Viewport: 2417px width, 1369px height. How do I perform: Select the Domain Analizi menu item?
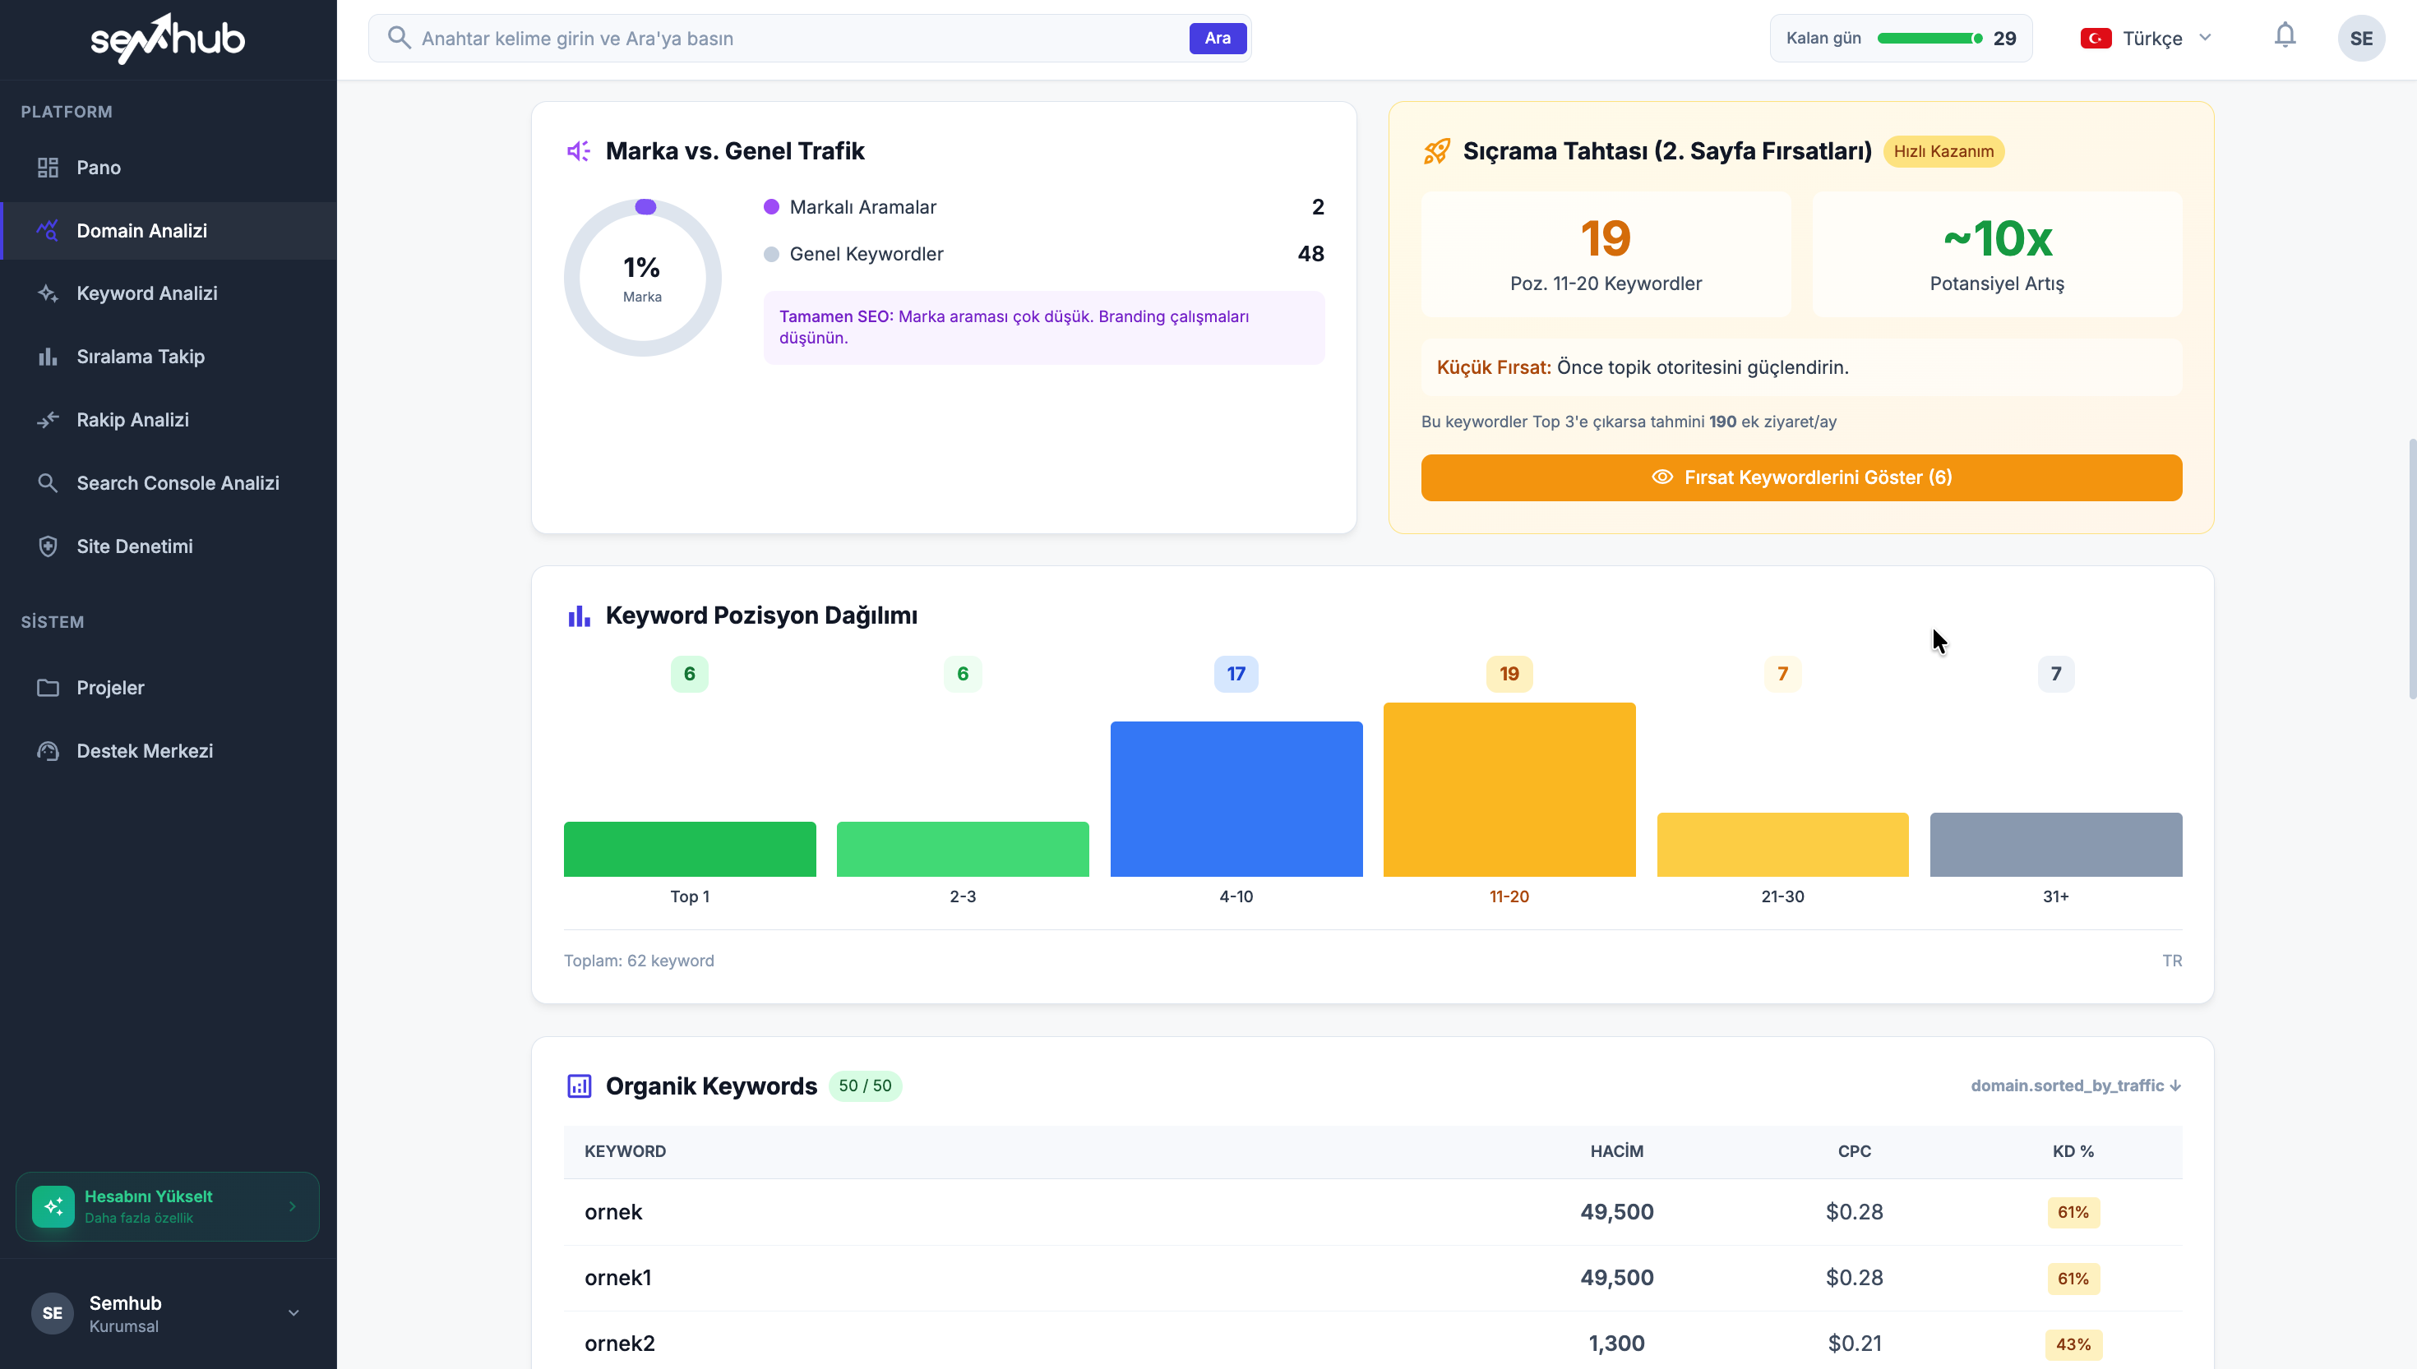pyautogui.click(x=142, y=230)
